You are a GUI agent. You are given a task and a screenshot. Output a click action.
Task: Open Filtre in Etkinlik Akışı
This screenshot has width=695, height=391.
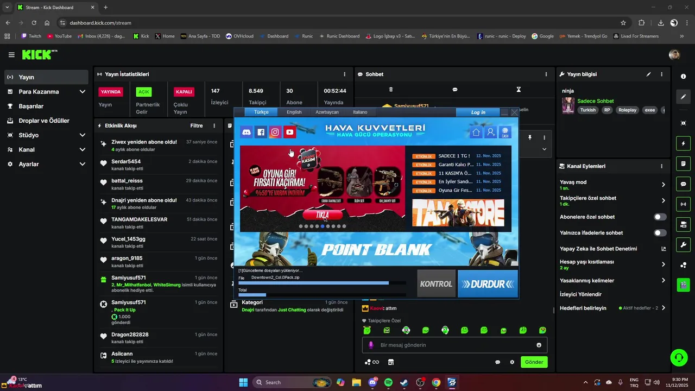point(197,125)
